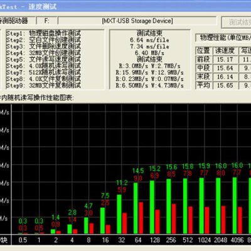Click the block size label 4096
The width and height of the screenshot is (251, 251).
pyautogui.click(x=237, y=240)
